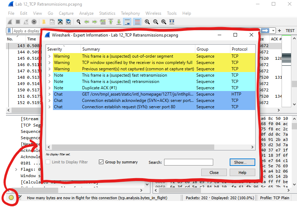Screen dimensions: 297x207
Task: Start a new capture with the shark fin icon
Action: pyautogui.click(x=10, y=22)
